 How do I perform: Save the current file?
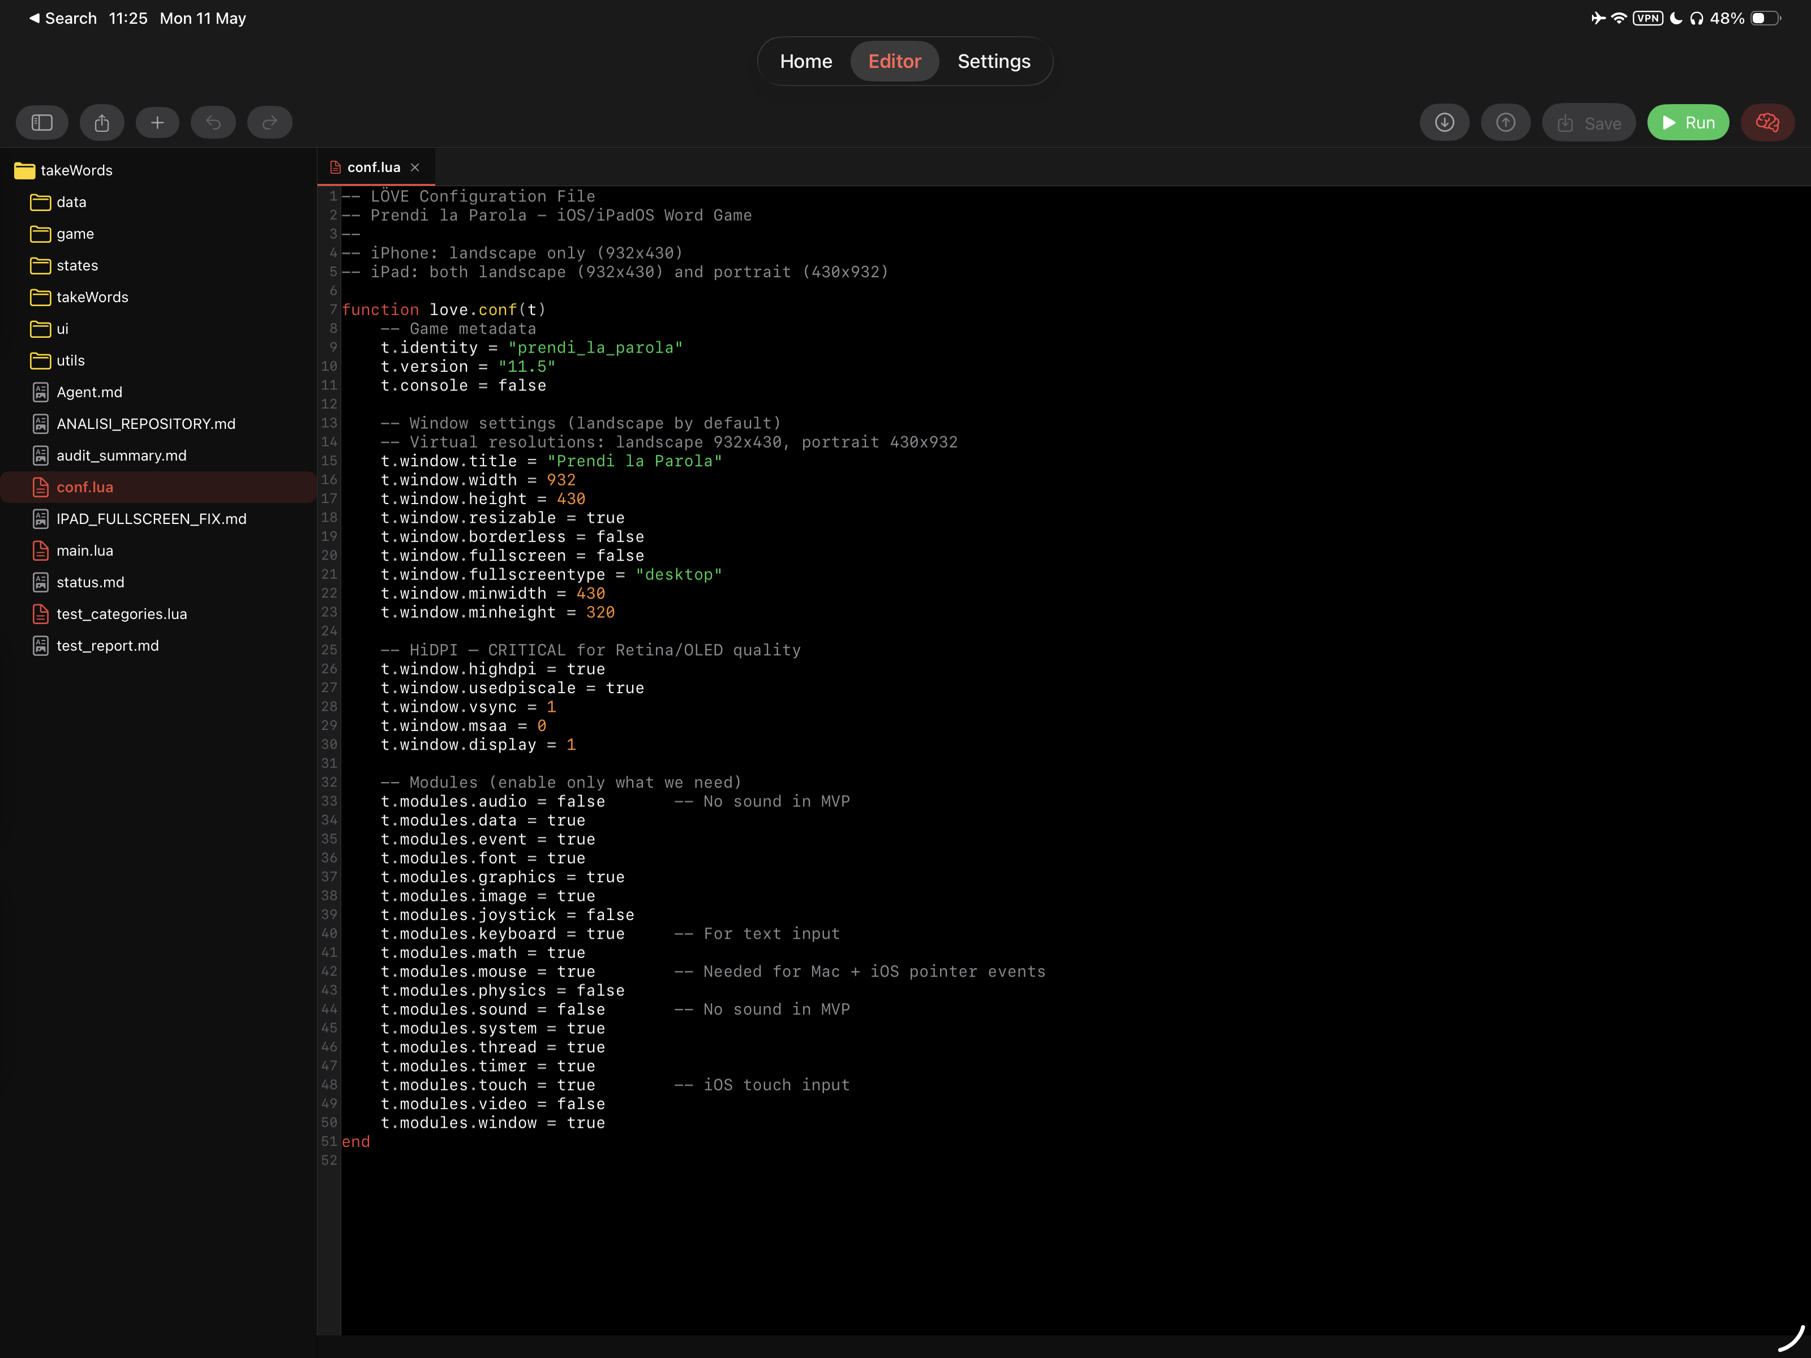pos(1589,123)
